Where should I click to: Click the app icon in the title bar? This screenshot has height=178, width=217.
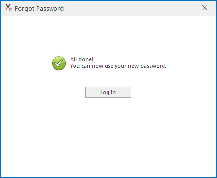pos(9,8)
